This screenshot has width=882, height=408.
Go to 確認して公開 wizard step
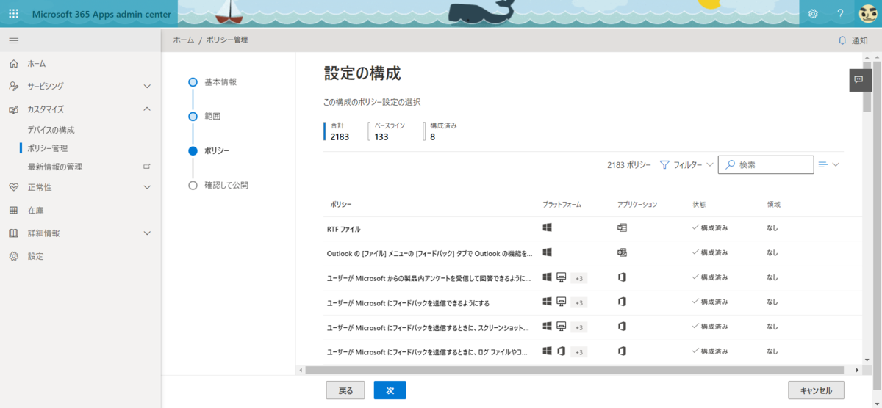point(218,185)
